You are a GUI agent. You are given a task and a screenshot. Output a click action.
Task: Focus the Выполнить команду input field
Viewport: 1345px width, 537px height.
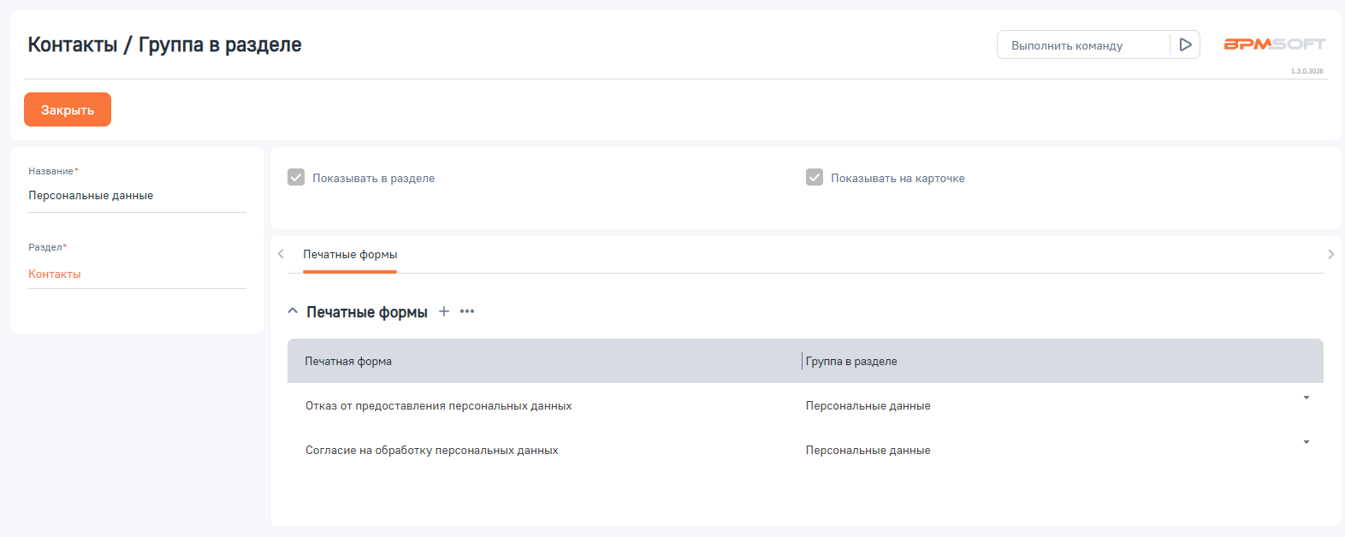click(1083, 45)
